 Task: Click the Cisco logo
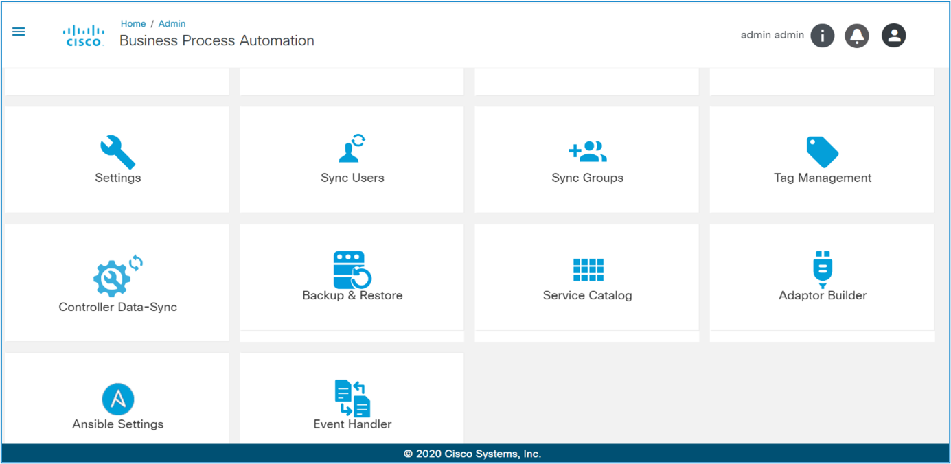[84, 36]
